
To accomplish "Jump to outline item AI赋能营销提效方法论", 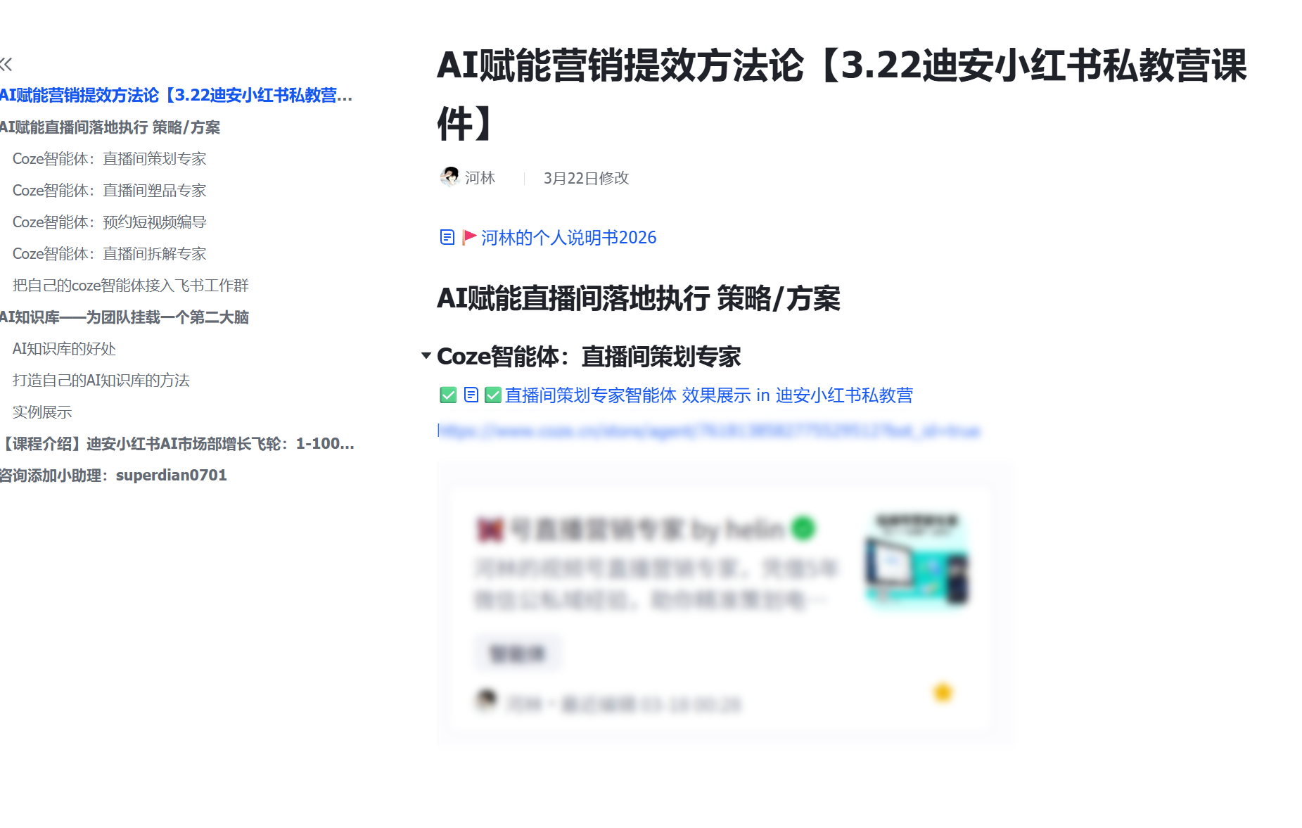I will tap(176, 95).
